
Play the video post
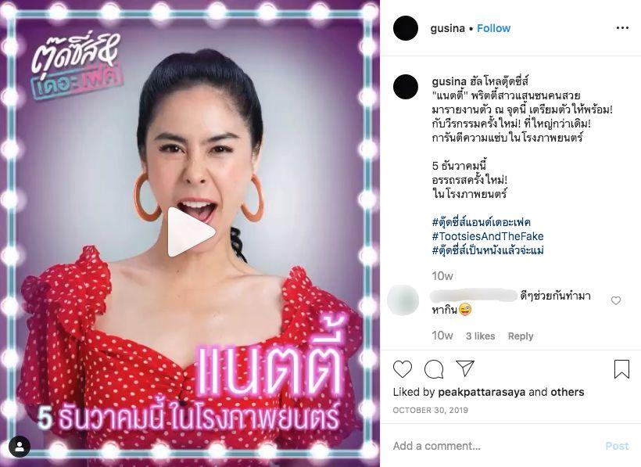[x=191, y=232]
